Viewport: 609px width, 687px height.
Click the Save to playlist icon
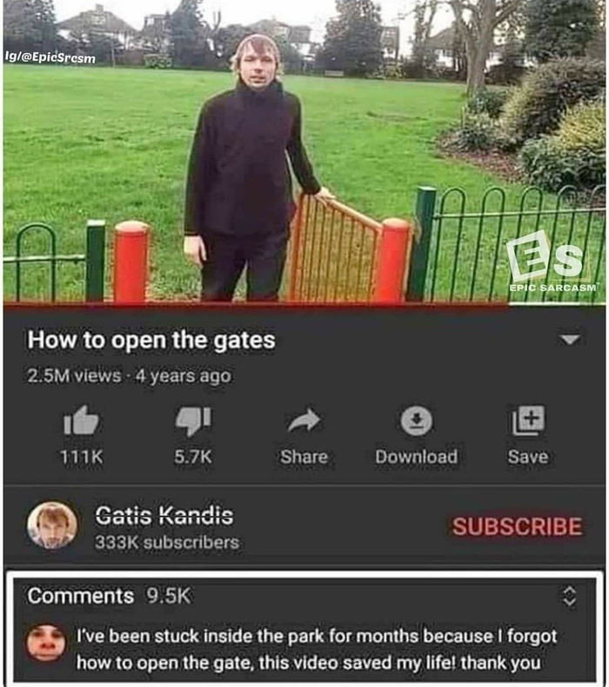pos(528,420)
